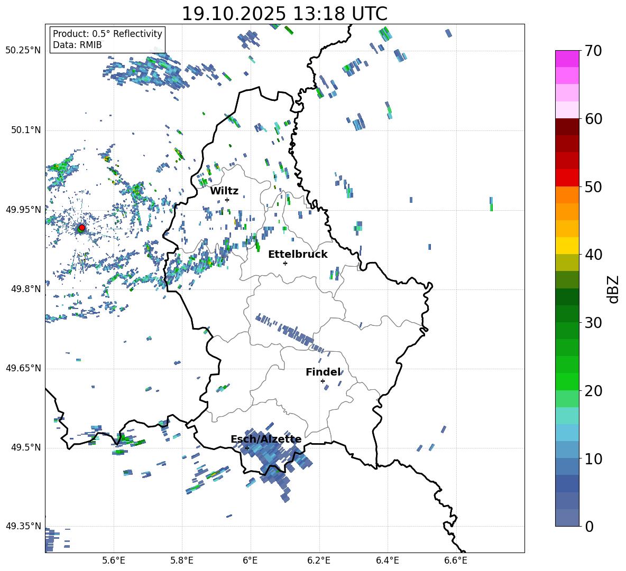Click the 49.95°N latitude label
626x571 pixels.
tap(23, 210)
